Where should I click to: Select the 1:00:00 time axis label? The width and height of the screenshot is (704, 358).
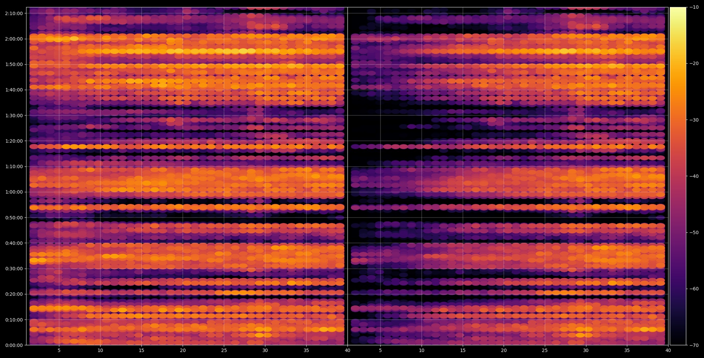pos(14,192)
